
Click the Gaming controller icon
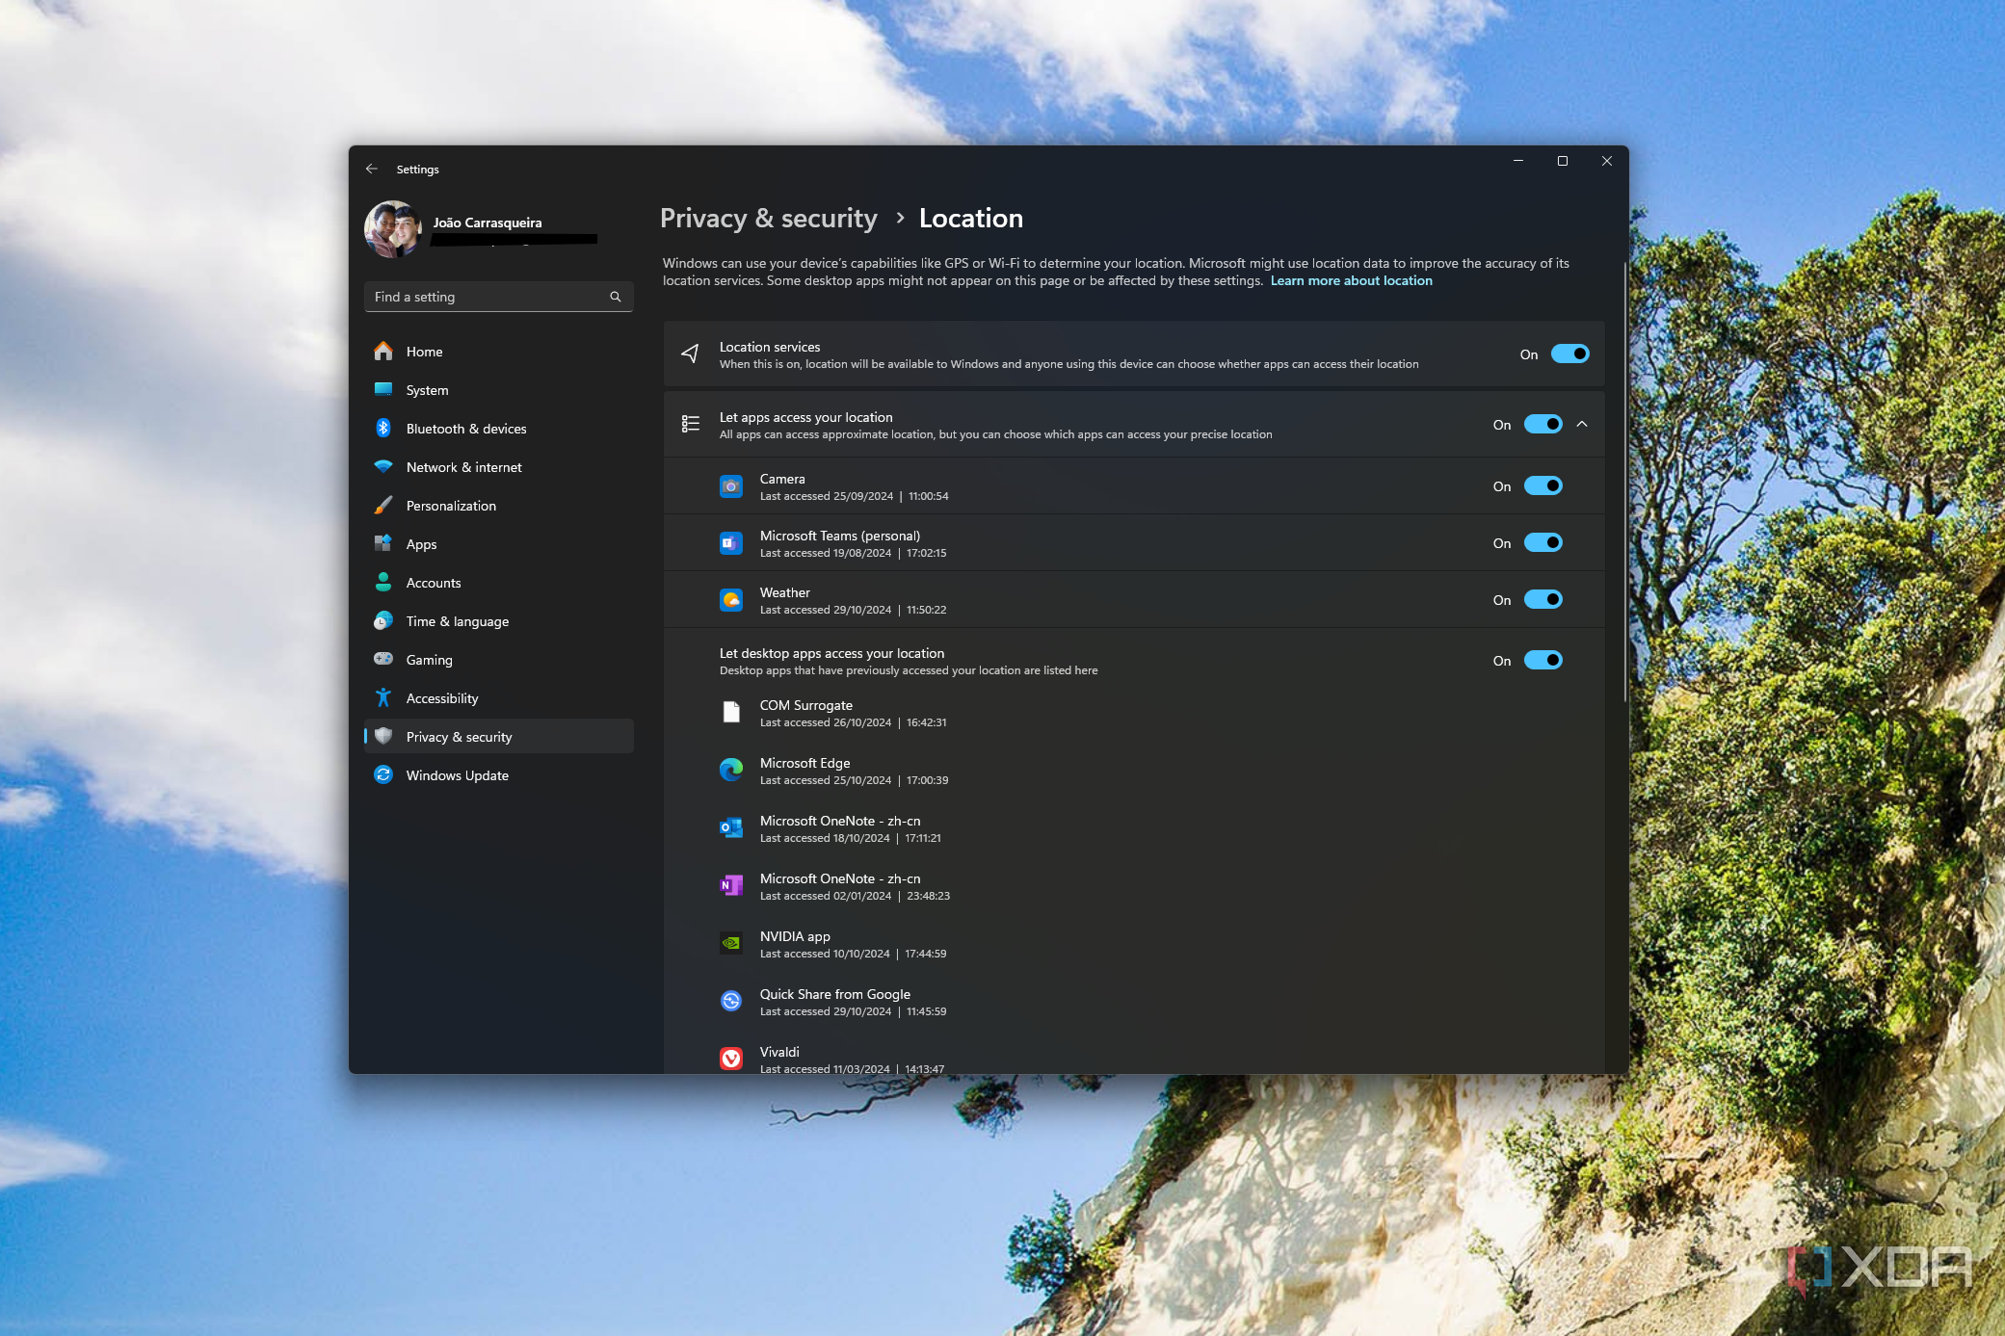(x=383, y=659)
